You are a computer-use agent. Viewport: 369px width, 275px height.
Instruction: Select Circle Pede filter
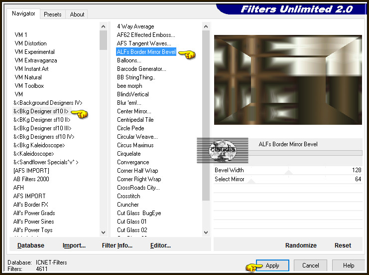click(x=130, y=128)
